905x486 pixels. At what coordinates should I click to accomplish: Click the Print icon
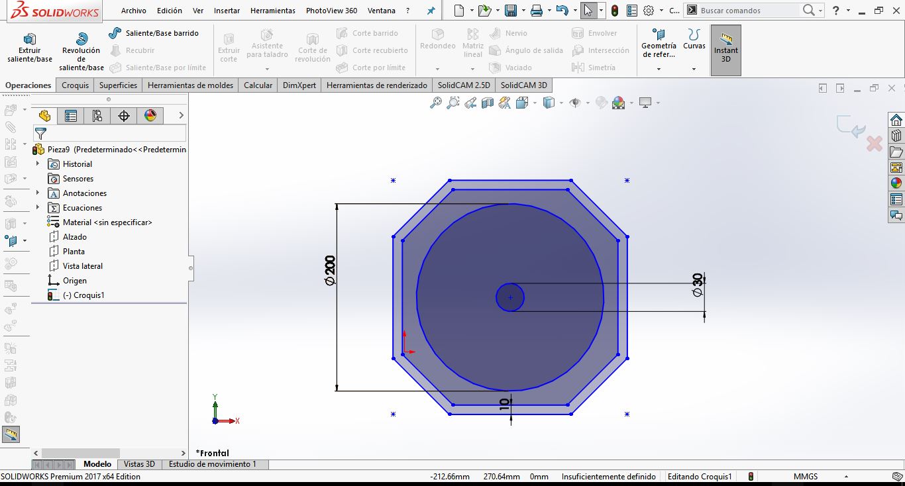click(x=537, y=11)
